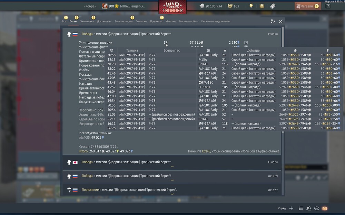This screenshot has width=345, height=215.
Task: Click the Russian flag of the 22:03:48 battle
Action: (75, 34)
